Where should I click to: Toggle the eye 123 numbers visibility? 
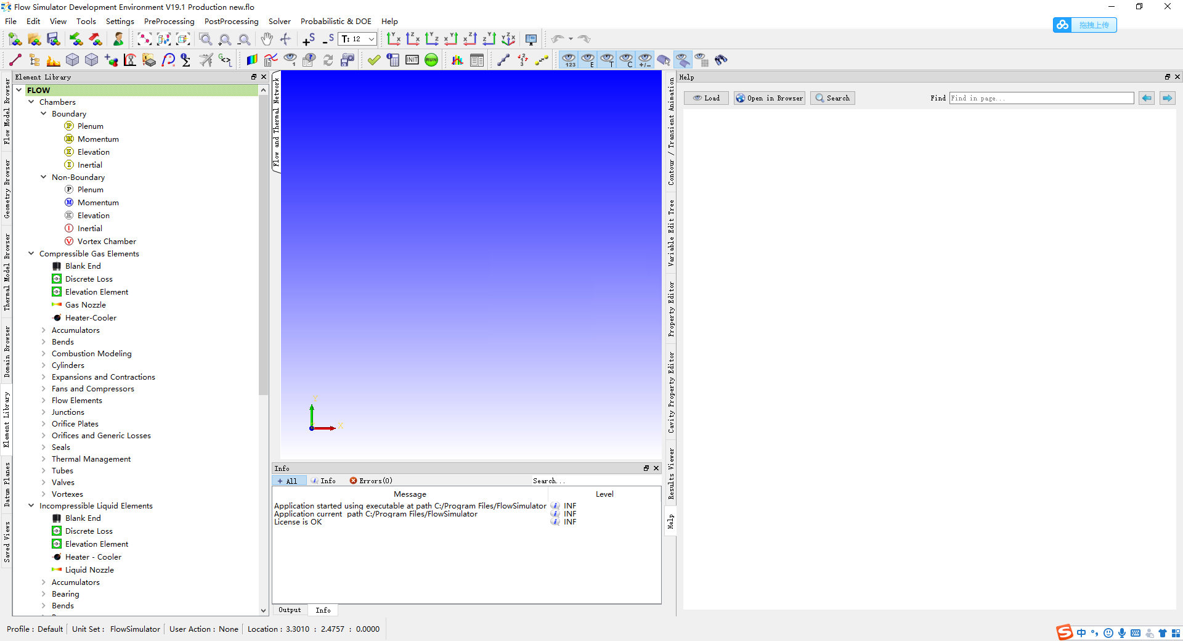point(569,60)
